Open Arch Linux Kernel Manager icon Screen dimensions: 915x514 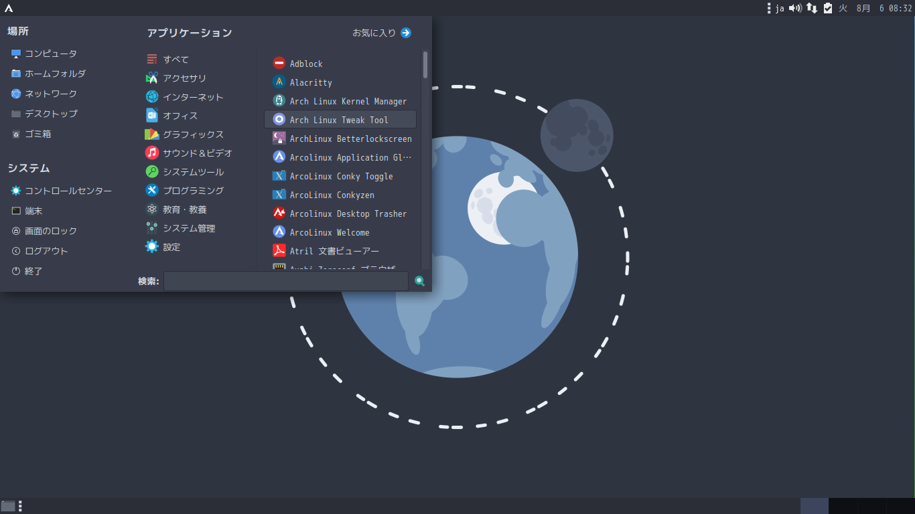click(279, 101)
